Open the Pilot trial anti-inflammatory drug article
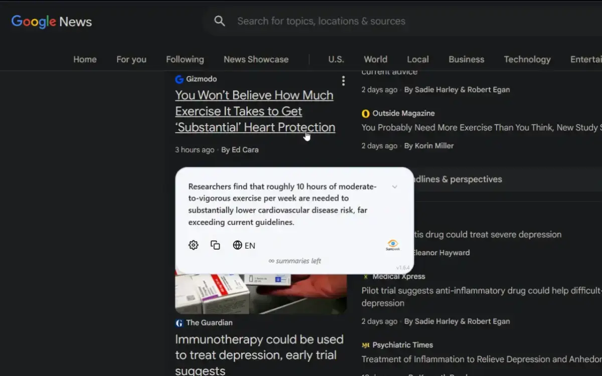 [482, 297]
